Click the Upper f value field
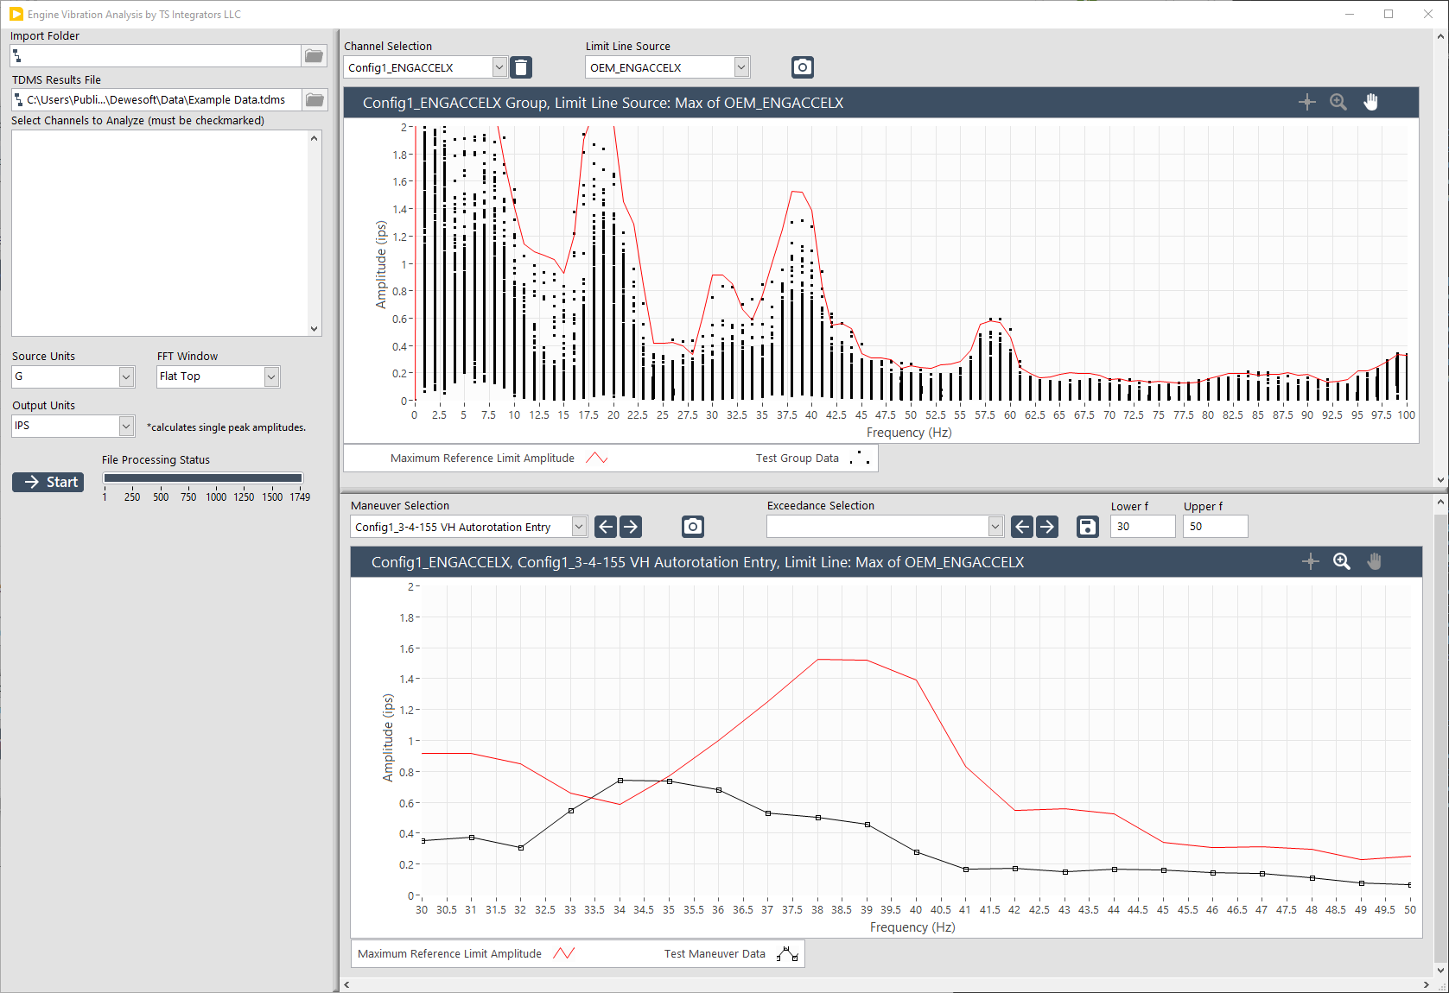The width and height of the screenshot is (1449, 993). (1215, 527)
